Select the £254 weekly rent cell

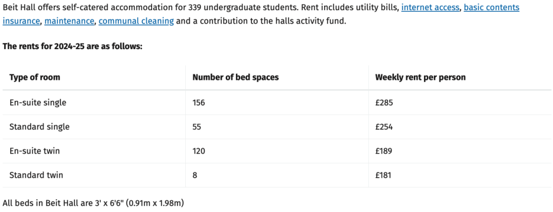click(384, 126)
